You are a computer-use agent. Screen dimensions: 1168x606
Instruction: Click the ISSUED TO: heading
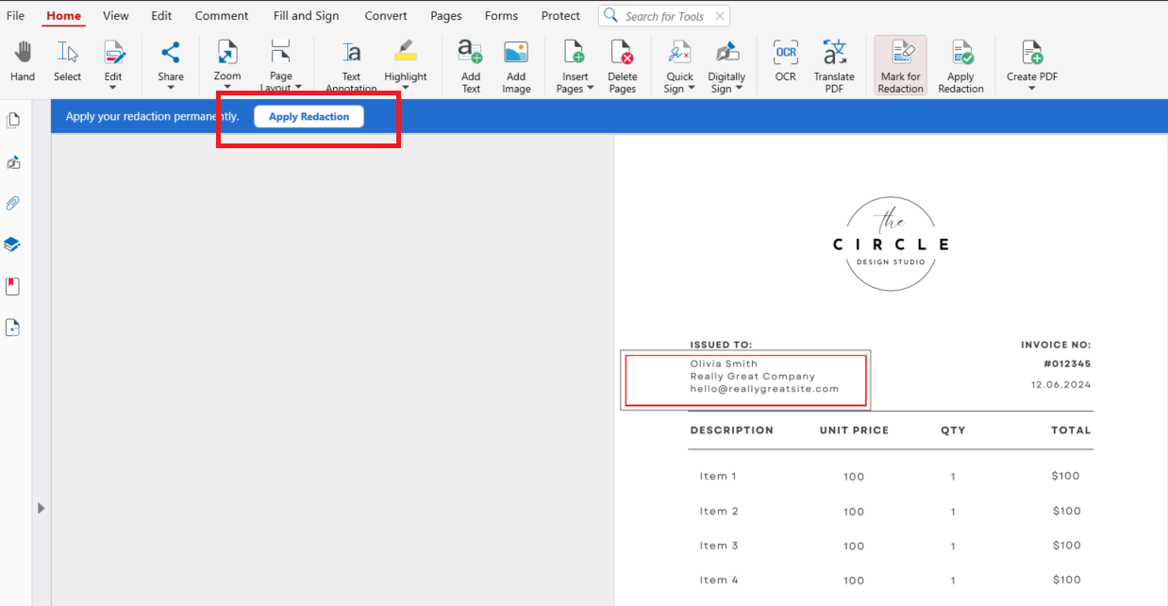click(721, 345)
